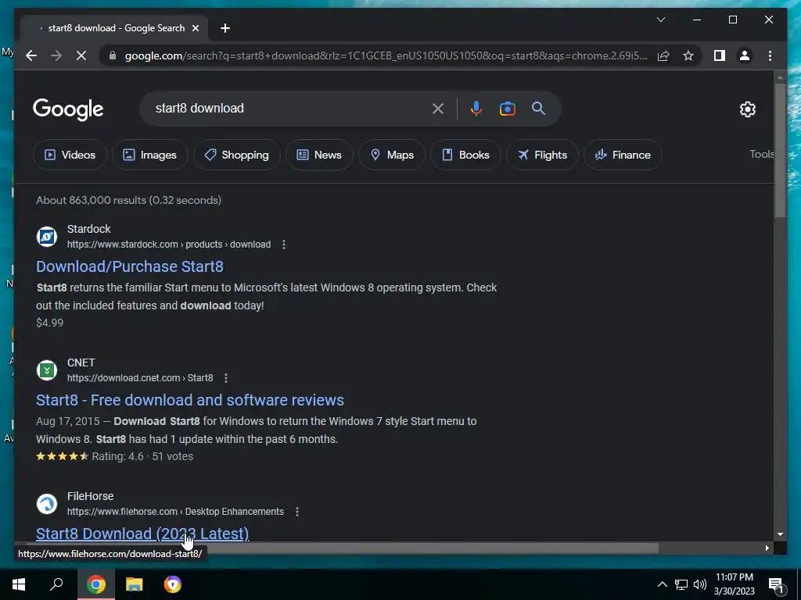Click the download.cnet.com URL breadcrumb
Viewport: 801px width, 600px height.
pos(140,378)
